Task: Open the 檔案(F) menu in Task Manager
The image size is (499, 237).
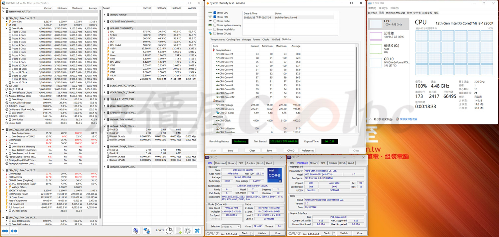Action: click(x=373, y=8)
